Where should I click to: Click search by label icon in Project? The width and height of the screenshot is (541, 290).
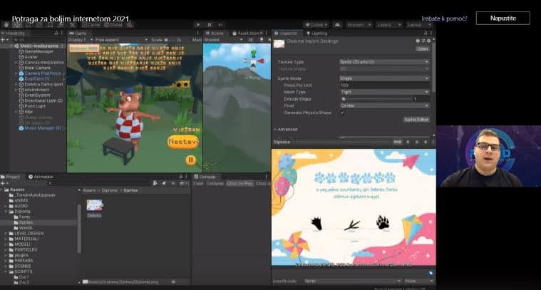tap(164, 183)
